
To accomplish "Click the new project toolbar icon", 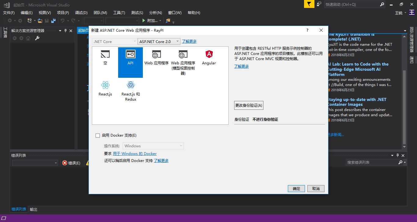I will (x=30, y=20).
